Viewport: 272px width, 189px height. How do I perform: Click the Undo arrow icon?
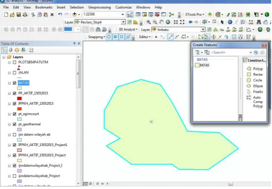pyautogui.click(x=60, y=14)
